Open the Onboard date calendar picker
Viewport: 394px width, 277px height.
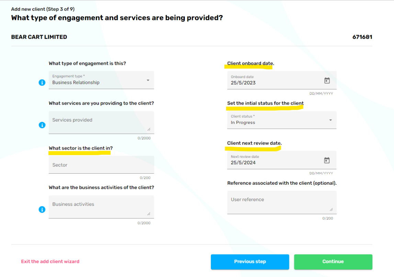pos(327,80)
